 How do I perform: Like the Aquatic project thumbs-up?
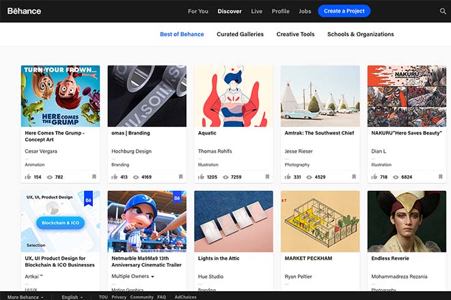coord(201,177)
